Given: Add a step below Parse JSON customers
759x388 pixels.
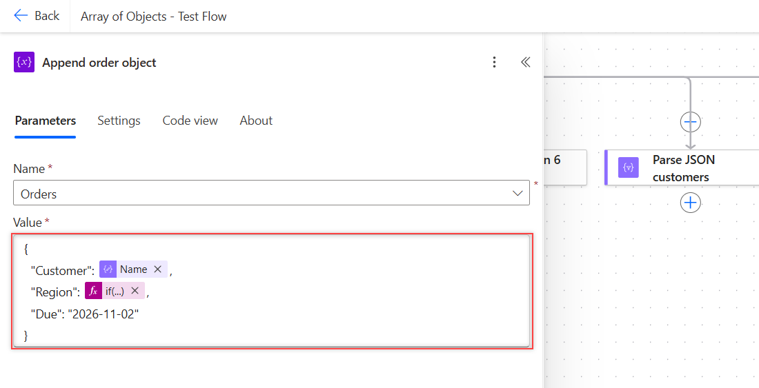Looking at the screenshot, I should pyautogui.click(x=690, y=203).
